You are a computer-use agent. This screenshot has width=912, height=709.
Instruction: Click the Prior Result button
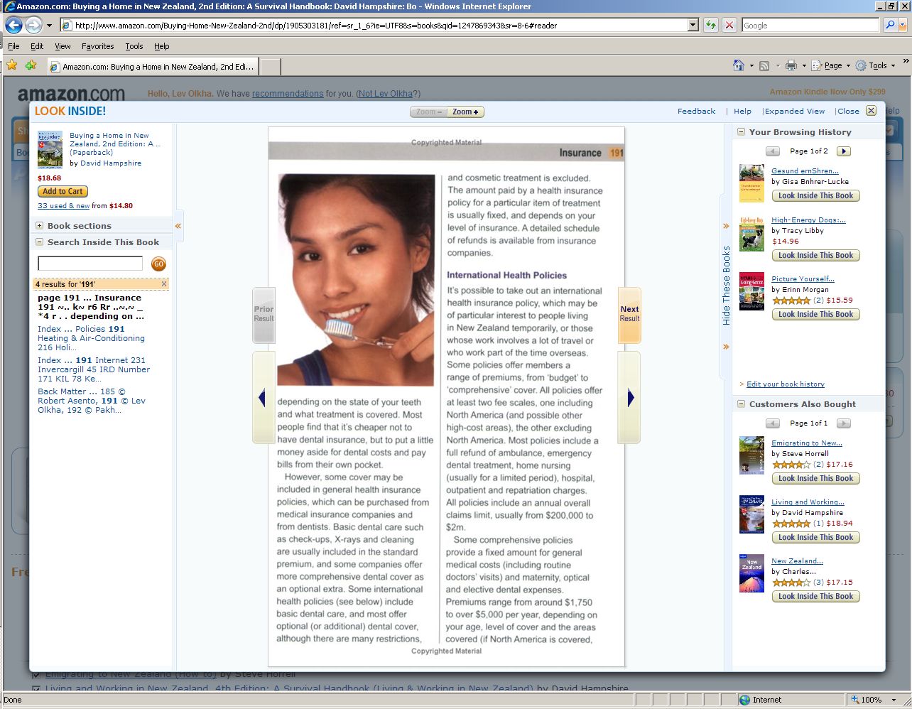click(264, 315)
